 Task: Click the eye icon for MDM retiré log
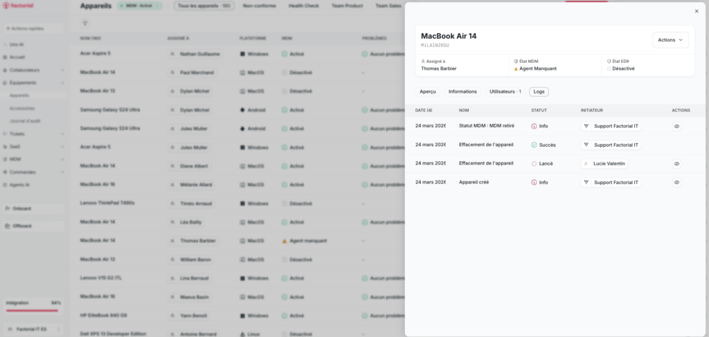point(676,127)
